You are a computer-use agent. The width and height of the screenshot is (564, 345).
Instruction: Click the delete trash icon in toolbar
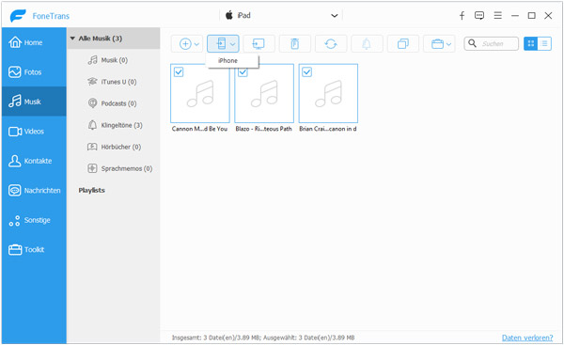coord(294,44)
